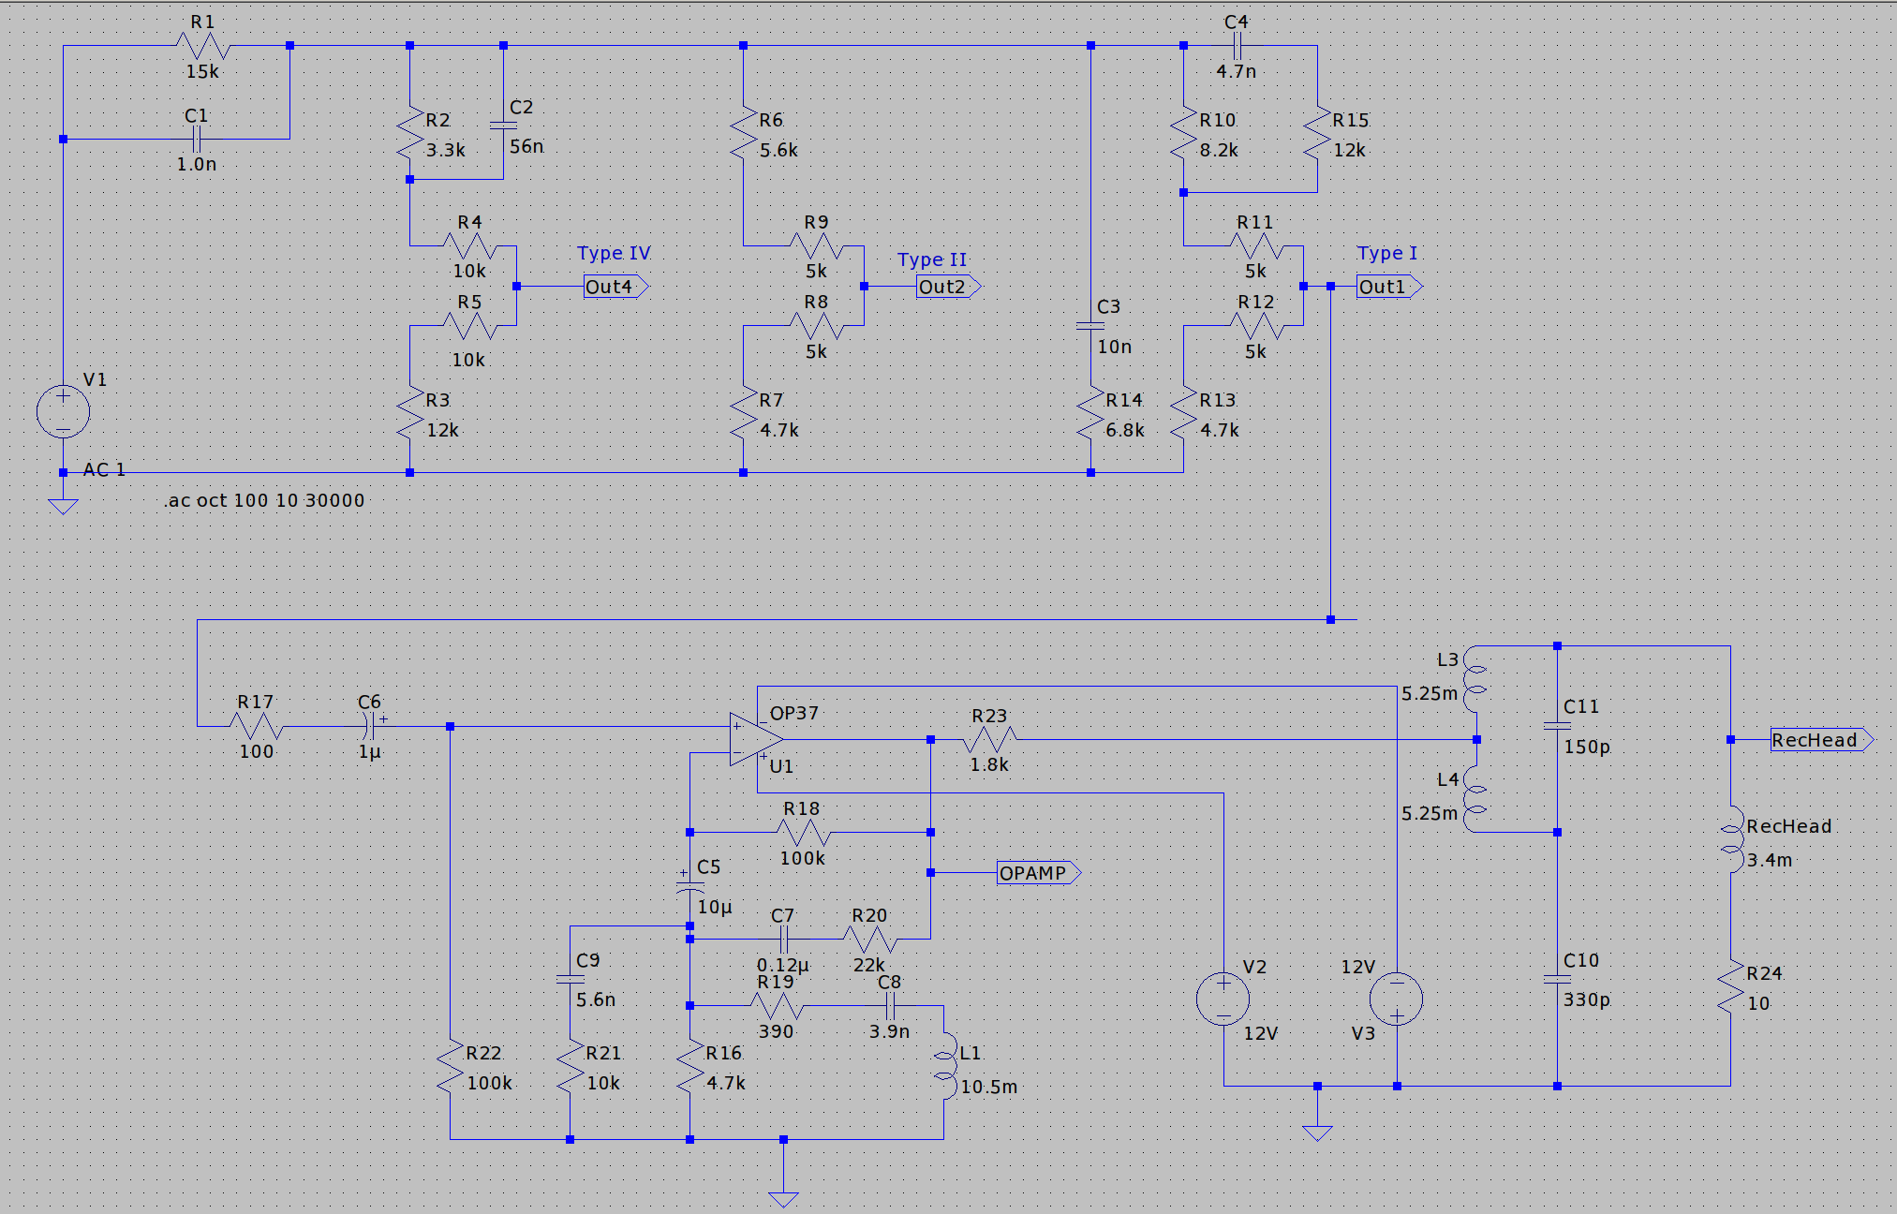Screen dimensions: 1897x1214
Task: Click the Type IV text comment
Action: click(613, 253)
